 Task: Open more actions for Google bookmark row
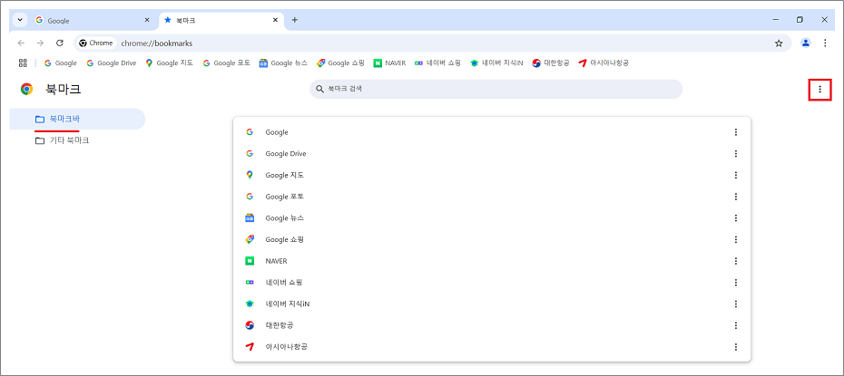coord(736,132)
